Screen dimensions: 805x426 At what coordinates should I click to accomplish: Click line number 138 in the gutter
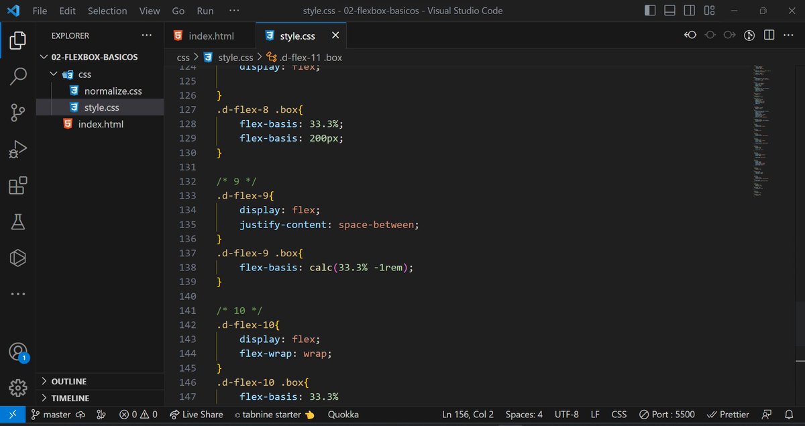[187, 267]
